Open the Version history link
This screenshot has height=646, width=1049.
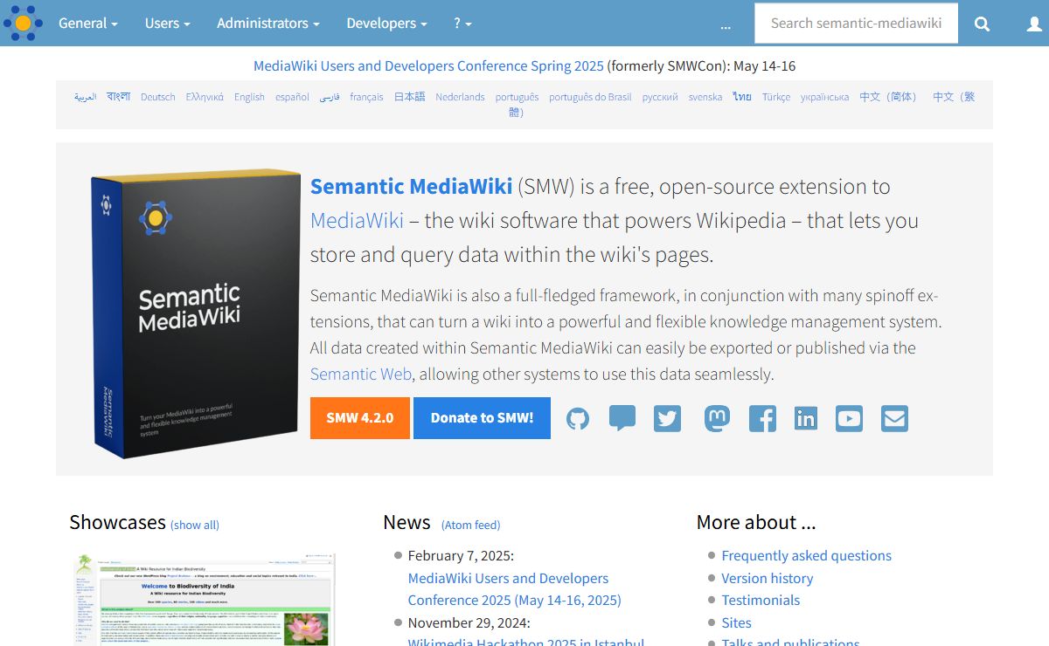point(767,578)
